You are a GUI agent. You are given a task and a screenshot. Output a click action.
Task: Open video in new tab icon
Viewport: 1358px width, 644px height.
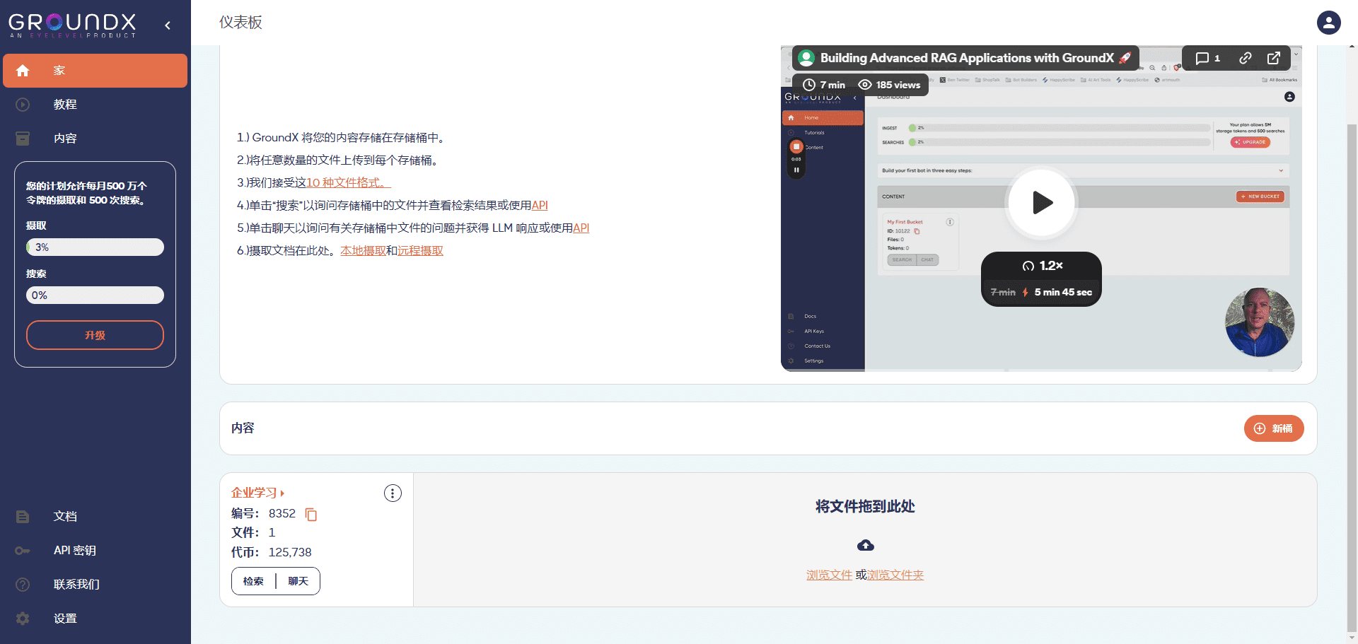click(x=1274, y=58)
